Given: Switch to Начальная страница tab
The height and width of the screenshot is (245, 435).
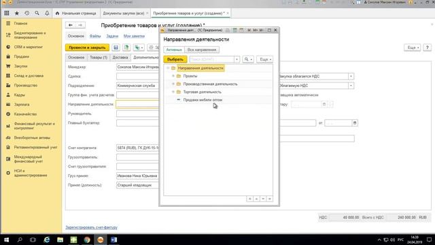Looking at the screenshot, I should [76, 13].
